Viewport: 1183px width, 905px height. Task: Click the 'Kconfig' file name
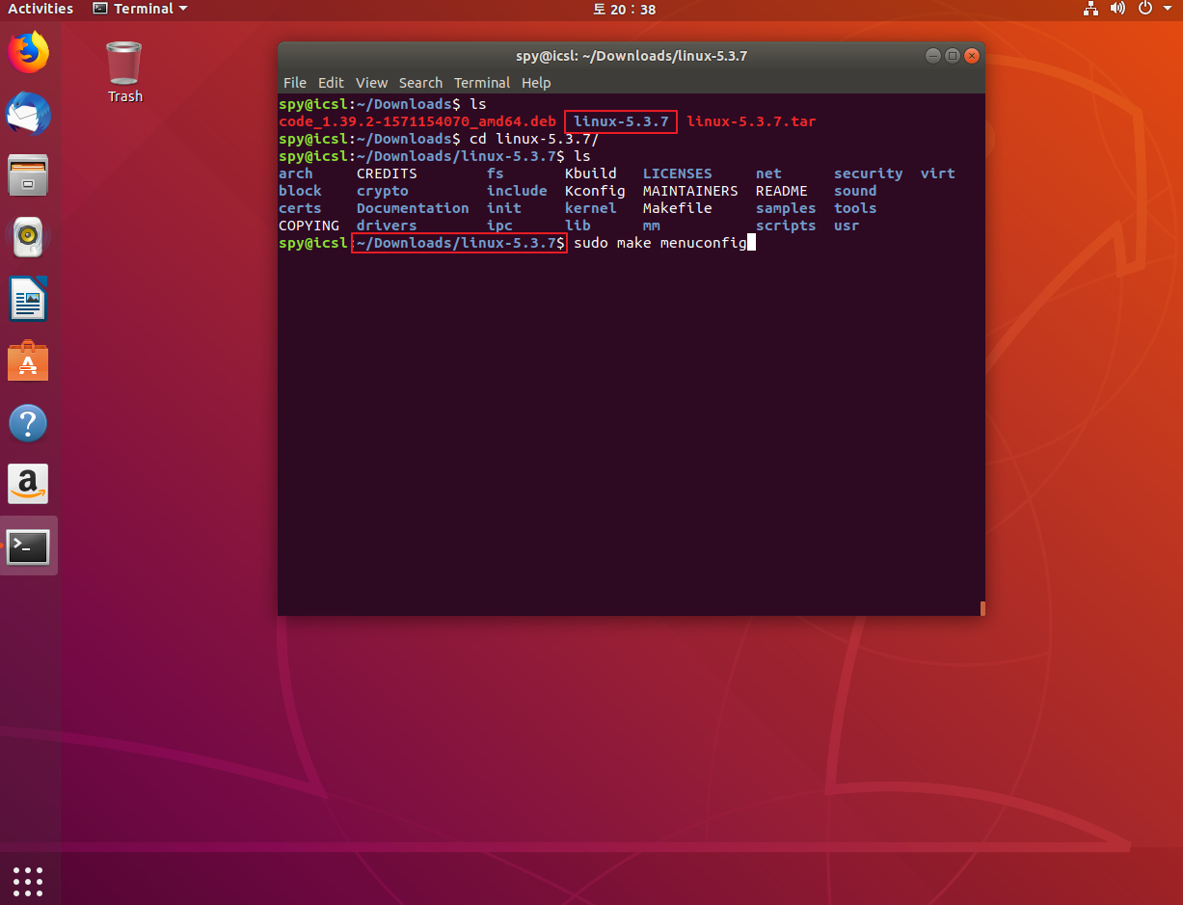coord(595,191)
